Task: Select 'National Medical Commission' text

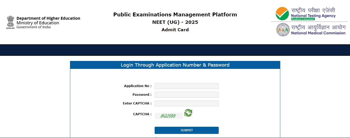Action: click(318, 33)
